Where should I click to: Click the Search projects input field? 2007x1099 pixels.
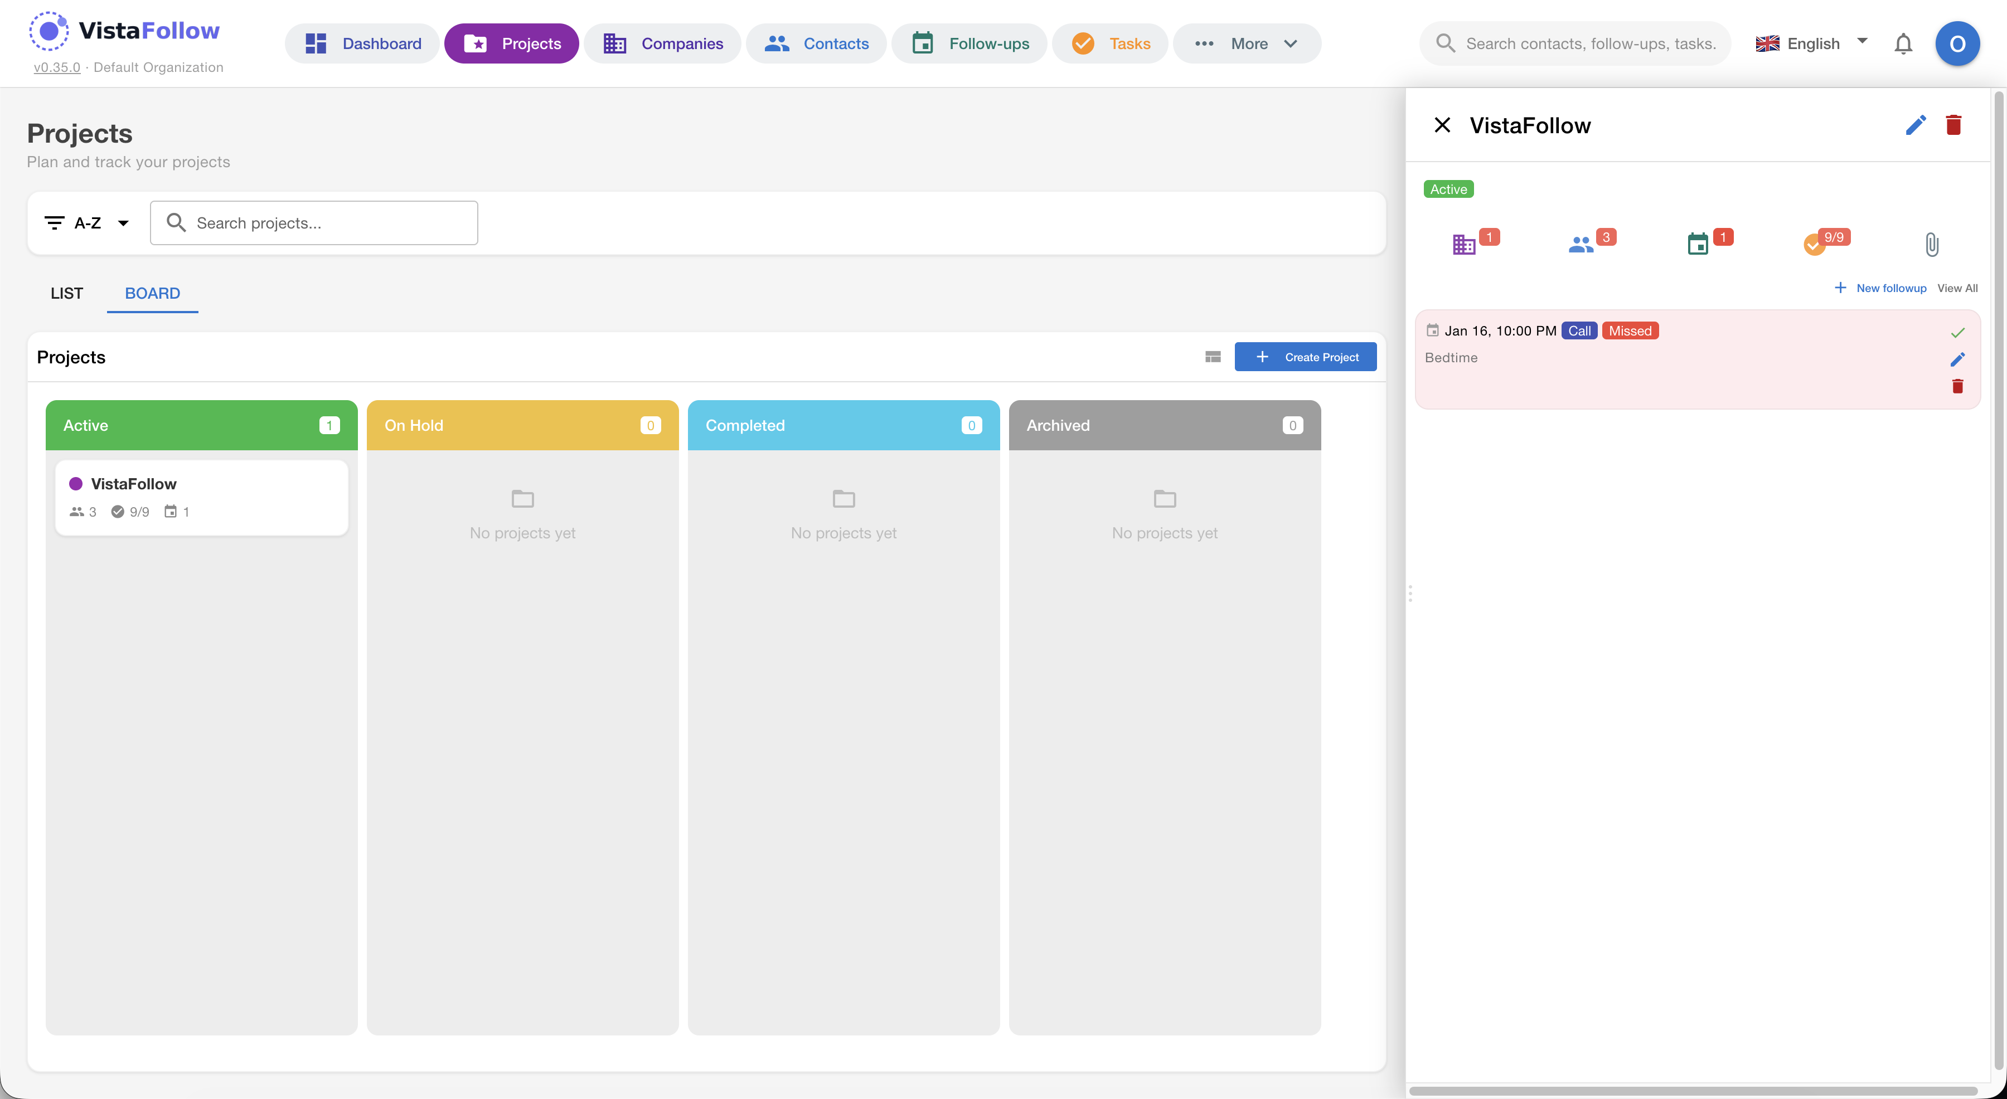tap(313, 223)
